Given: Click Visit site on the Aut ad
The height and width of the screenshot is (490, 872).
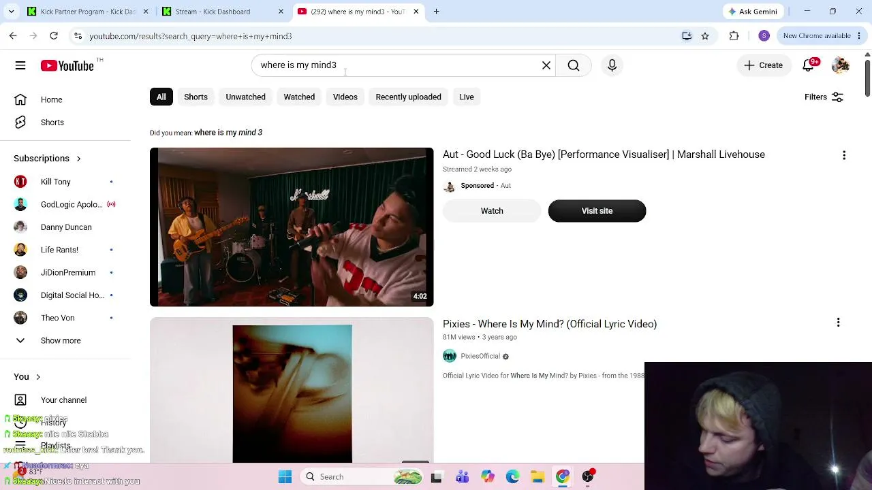Looking at the screenshot, I should click(x=597, y=211).
